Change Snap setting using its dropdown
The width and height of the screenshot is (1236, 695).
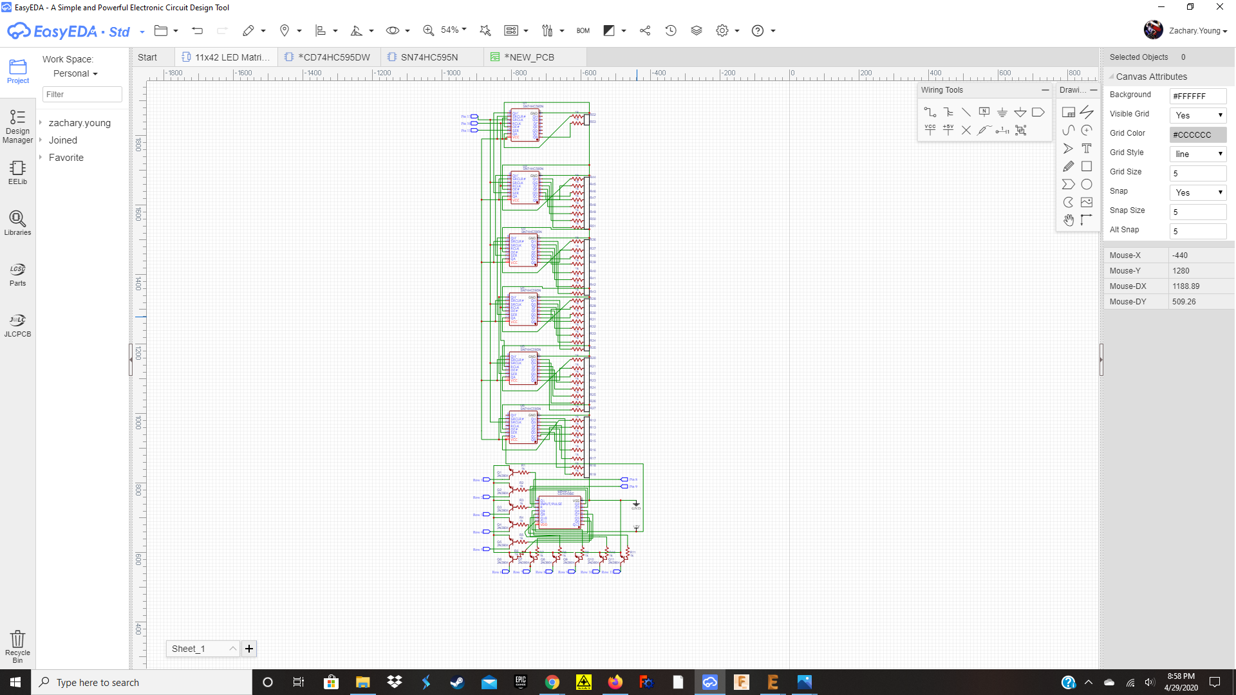(x=1221, y=192)
